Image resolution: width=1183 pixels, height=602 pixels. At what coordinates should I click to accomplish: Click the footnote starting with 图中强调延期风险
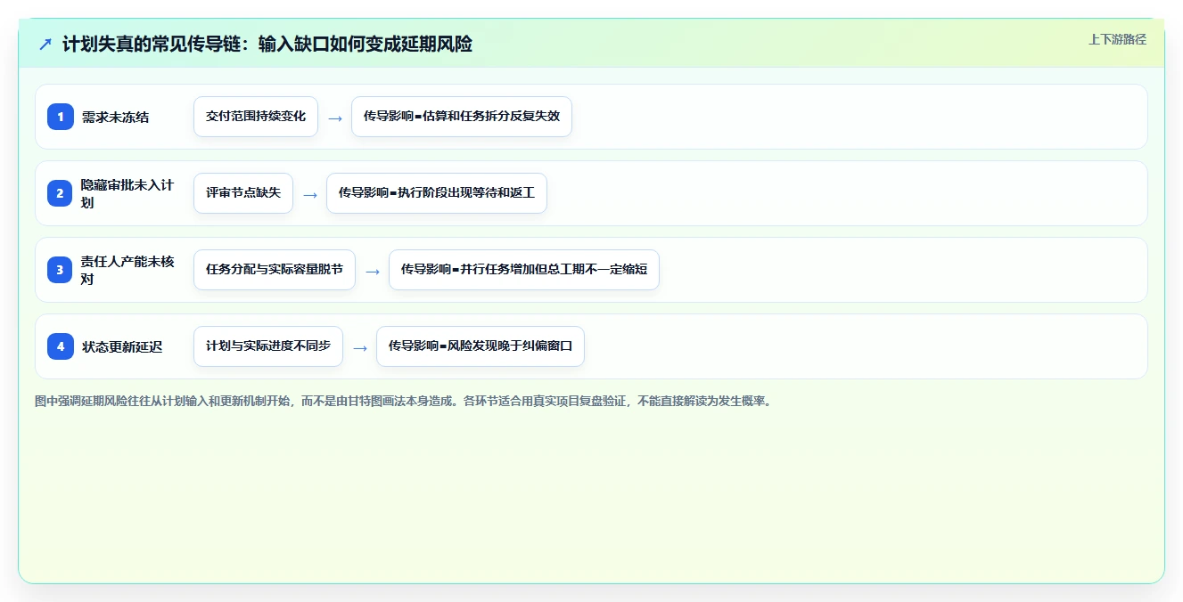pyautogui.click(x=403, y=401)
